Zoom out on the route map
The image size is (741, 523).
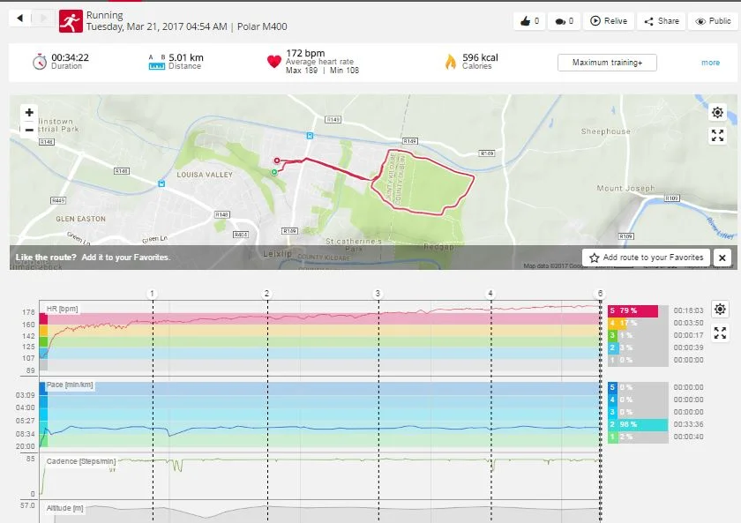pos(29,130)
